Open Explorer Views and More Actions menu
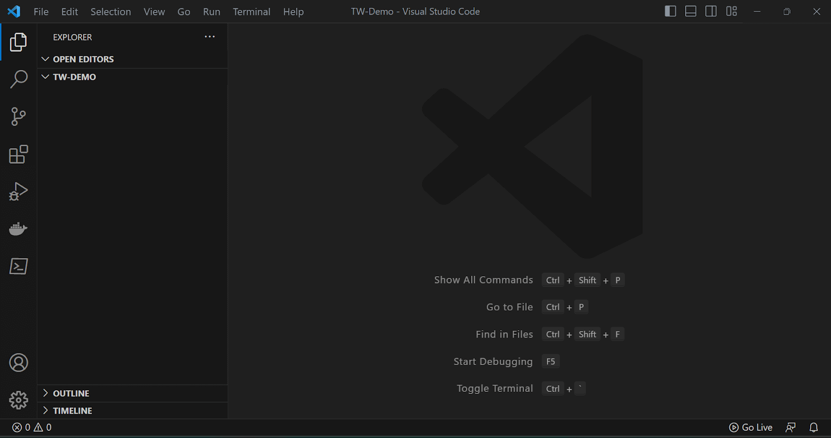Image resolution: width=831 pixels, height=438 pixels. coord(210,37)
